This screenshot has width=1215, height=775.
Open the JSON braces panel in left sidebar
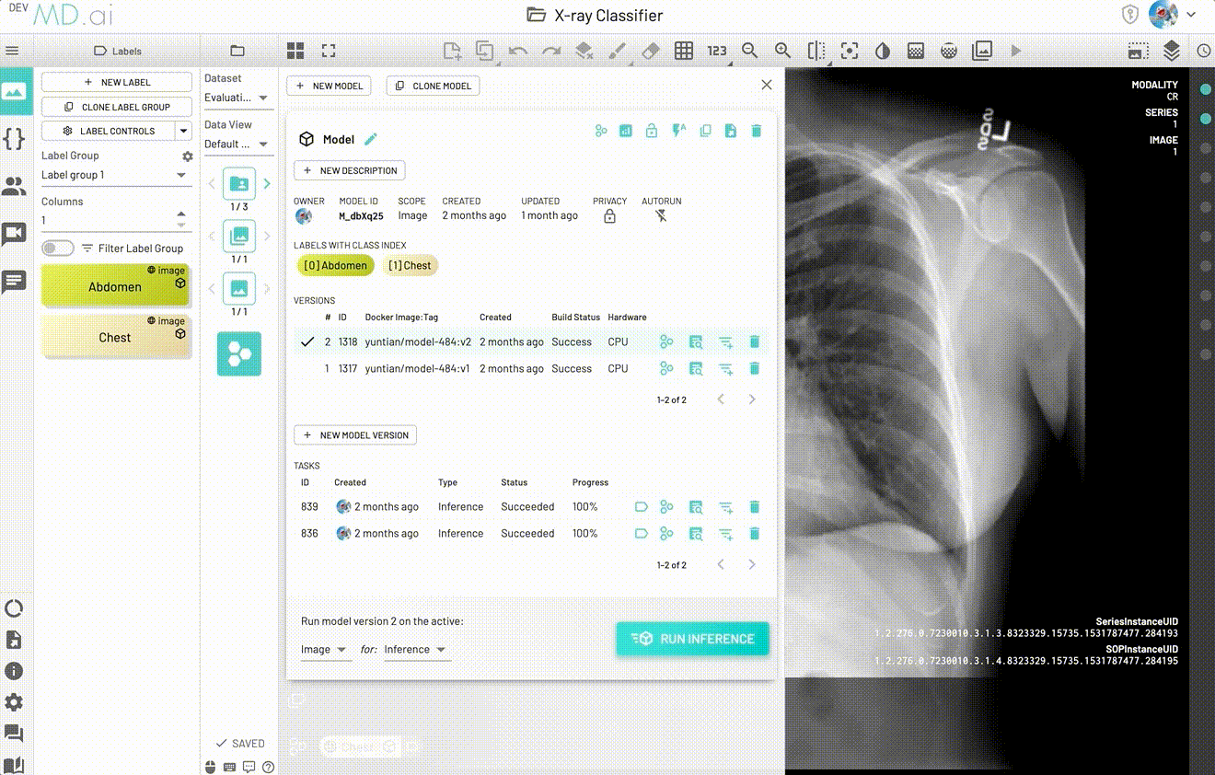tap(14, 139)
